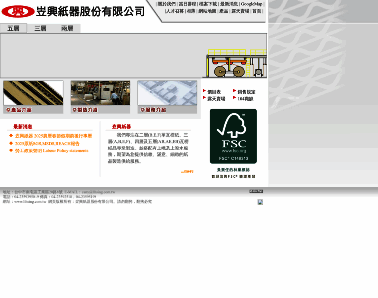The width and height of the screenshot is (378, 298).
Task: Click the orange diamond beside 2025原紙SGS
Action: coord(11,143)
